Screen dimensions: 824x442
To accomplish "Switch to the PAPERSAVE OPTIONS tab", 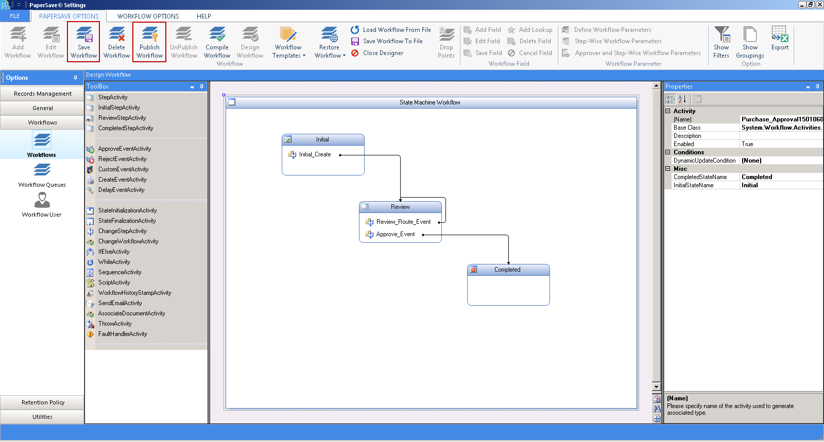I will (x=68, y=16).
